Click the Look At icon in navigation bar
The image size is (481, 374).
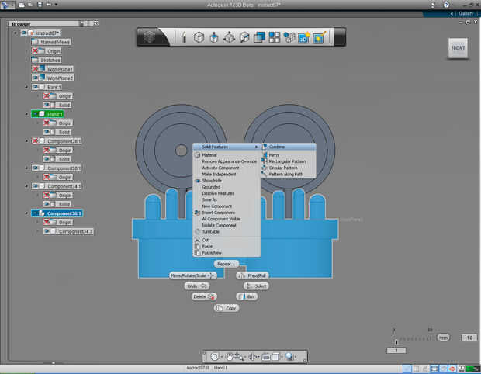[266, 356]
